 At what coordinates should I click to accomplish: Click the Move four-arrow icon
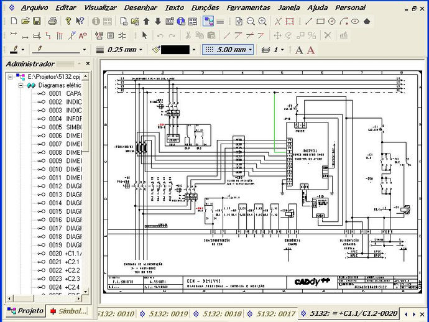(277, 35)
